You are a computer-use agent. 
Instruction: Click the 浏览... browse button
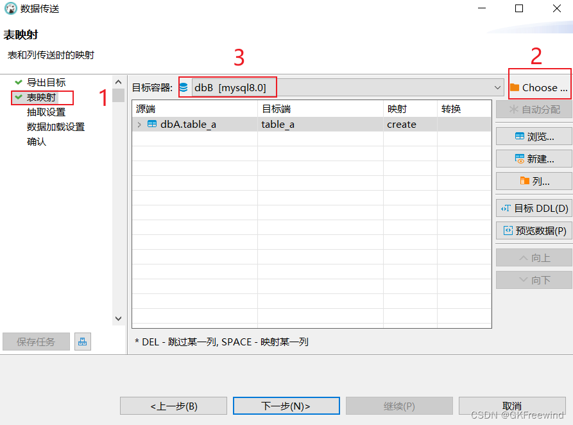534,137
